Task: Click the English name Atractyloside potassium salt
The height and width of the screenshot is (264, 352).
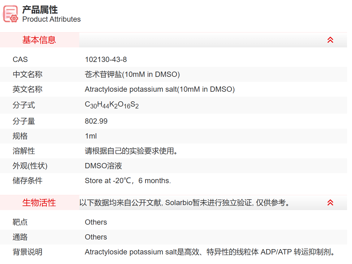Action: [159, 89]
